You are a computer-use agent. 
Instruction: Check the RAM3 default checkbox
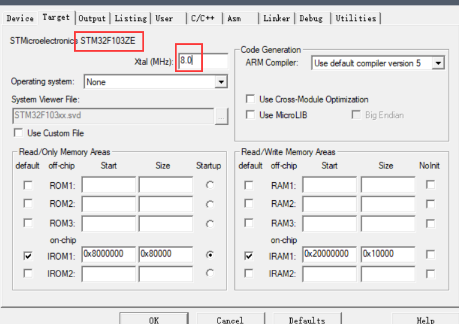pyautogui.click(x=249, y=223)
